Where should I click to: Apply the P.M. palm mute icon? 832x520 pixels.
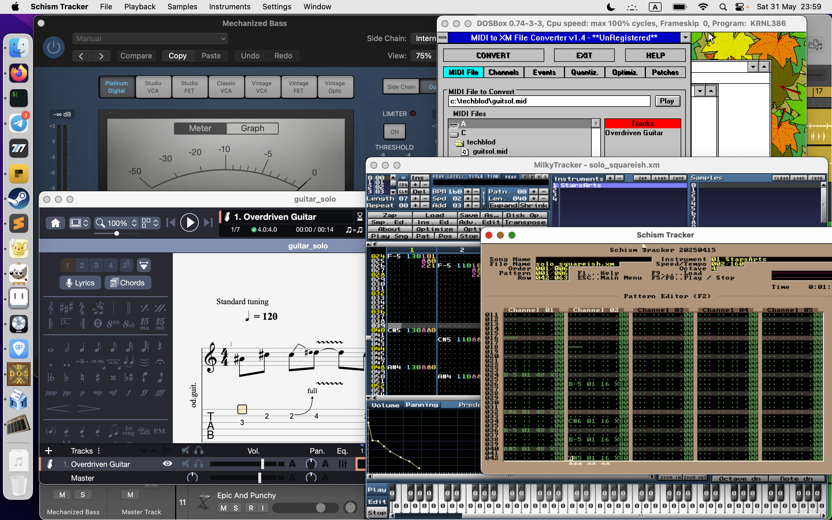(160, 431)
